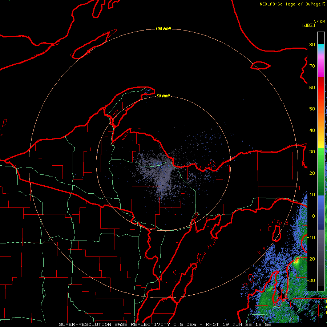Click the 0.5 DEG elevation text
327x327 pixels.
click(x=187, y=324)
